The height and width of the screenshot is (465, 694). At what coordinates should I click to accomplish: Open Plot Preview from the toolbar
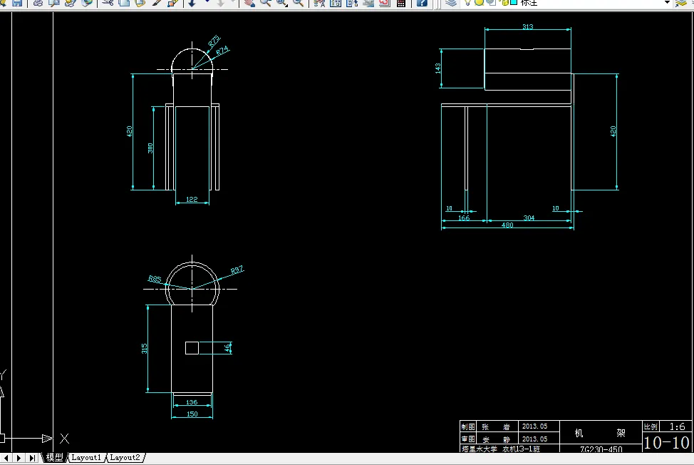click(54, 3)
